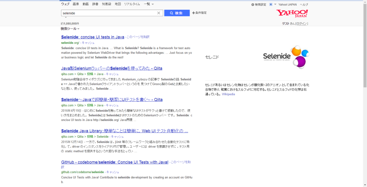Open the キャッシュ link of selenide.org result
The width and height of the screenshot is (367, 187).
point(88,43)
